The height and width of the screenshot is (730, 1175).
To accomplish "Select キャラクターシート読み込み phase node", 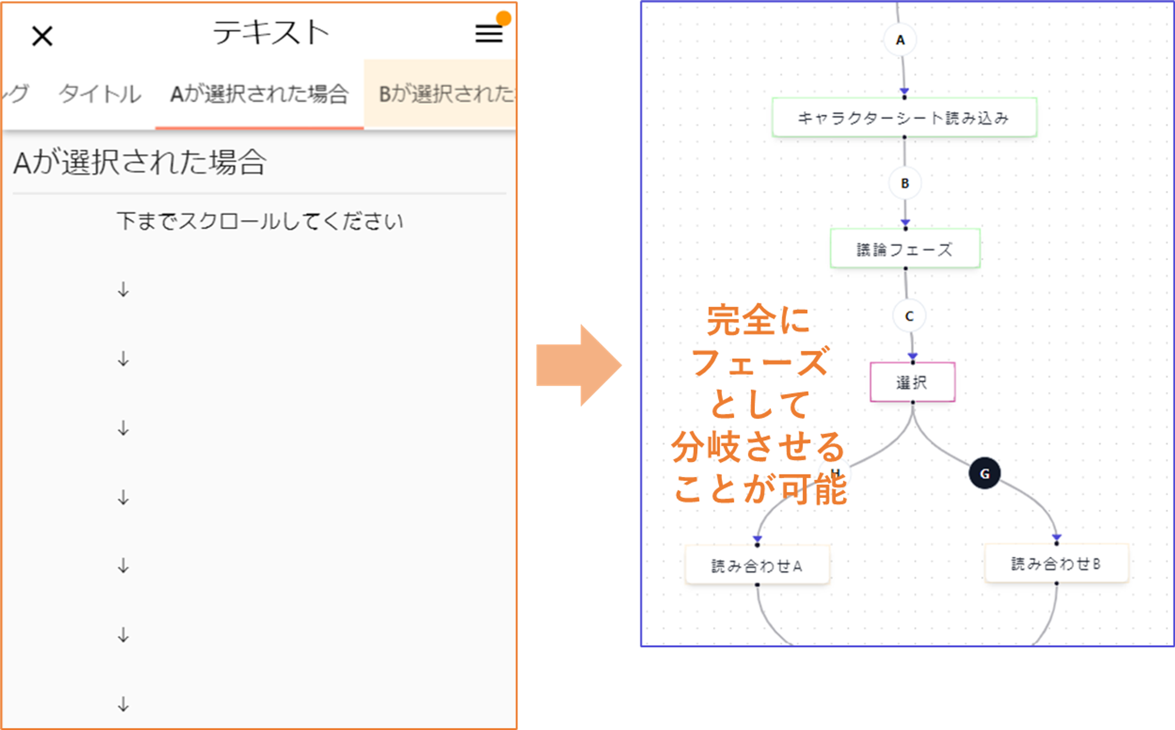I will pyautogui.click(x=904, y=118).
